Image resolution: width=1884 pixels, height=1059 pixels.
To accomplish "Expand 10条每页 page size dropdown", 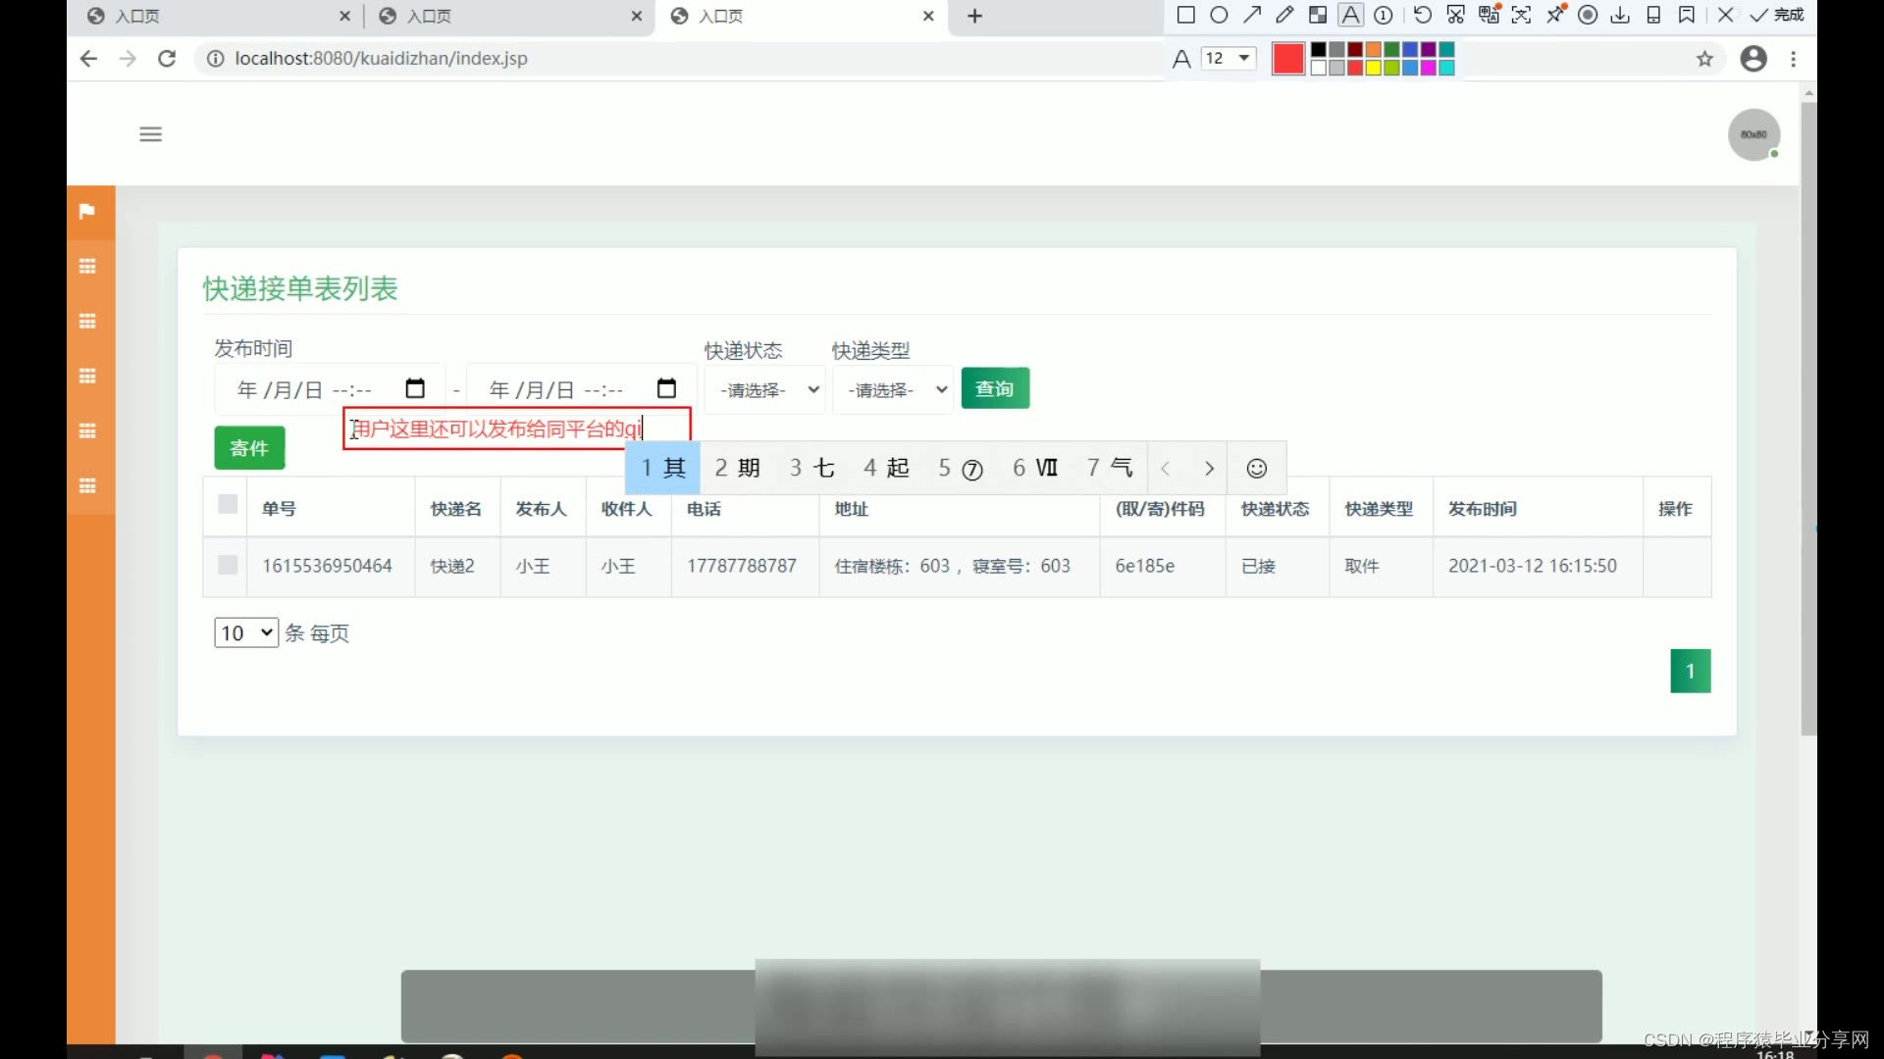I will (246, 632).
